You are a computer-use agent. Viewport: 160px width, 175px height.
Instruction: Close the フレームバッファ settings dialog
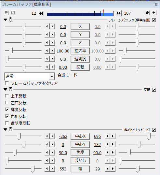(156, 5)
